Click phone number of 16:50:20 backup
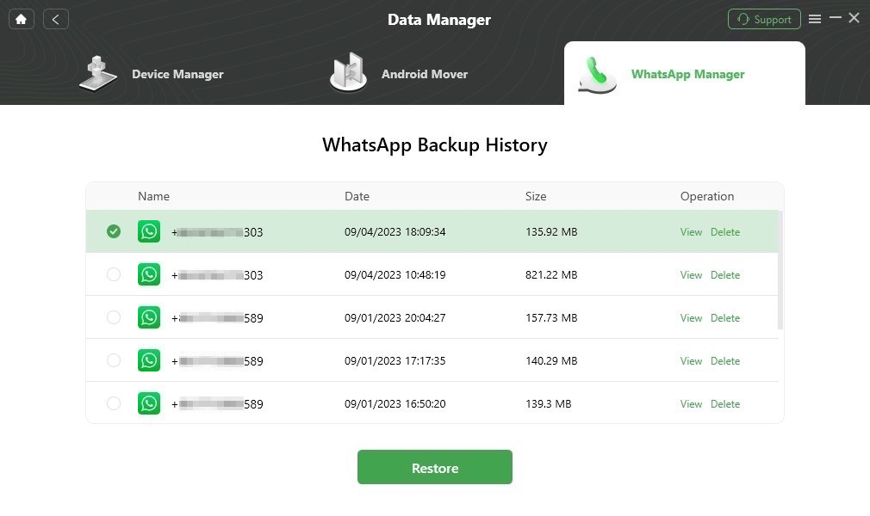Image resolution: width=870 pixels, height=516 pixels. point(217,404)
